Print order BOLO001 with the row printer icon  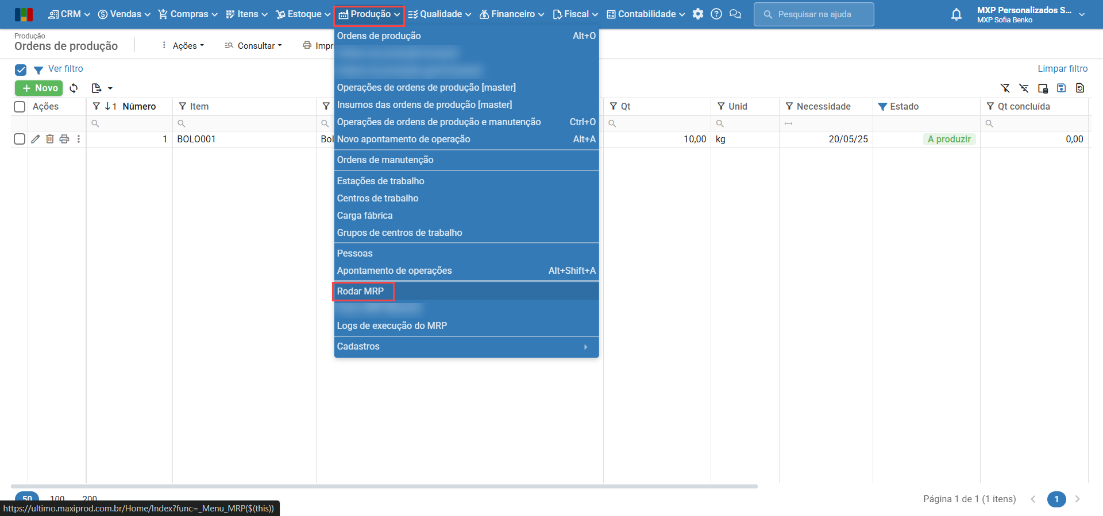[x=64, y=139]
